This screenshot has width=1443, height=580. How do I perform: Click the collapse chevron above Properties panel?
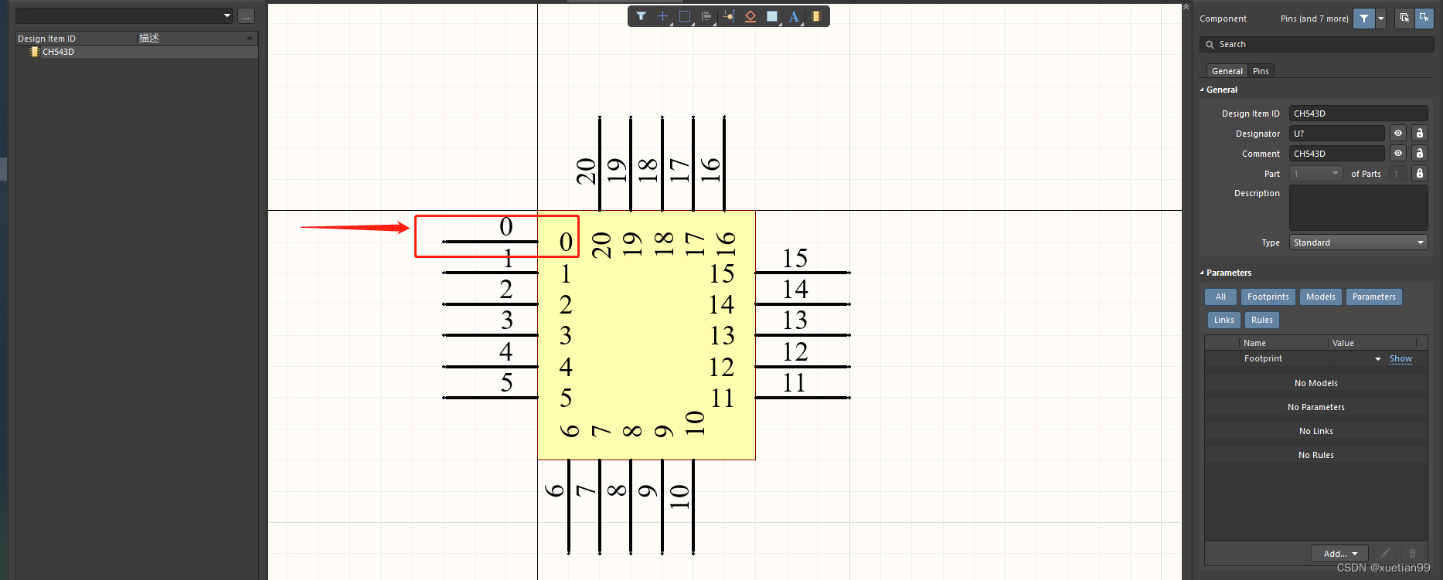1186,7
